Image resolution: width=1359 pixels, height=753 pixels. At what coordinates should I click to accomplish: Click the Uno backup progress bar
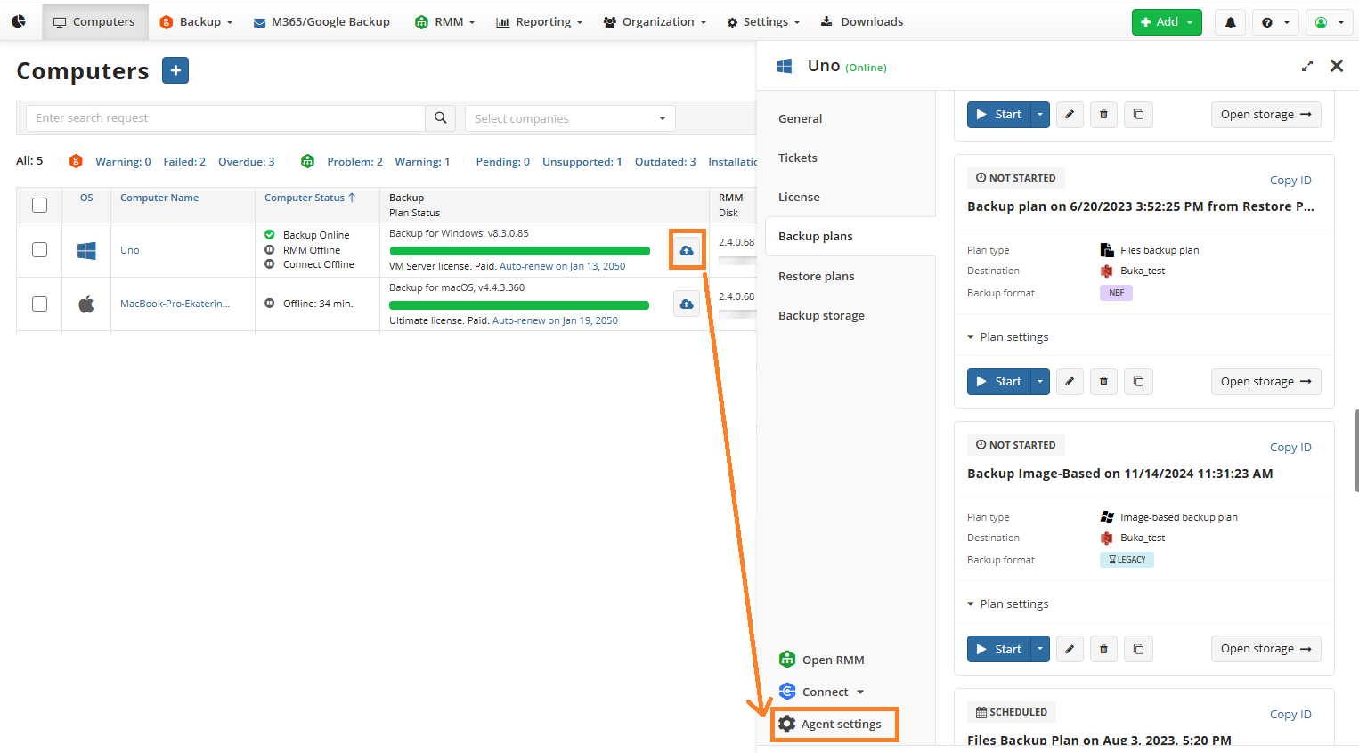[519, 251]
